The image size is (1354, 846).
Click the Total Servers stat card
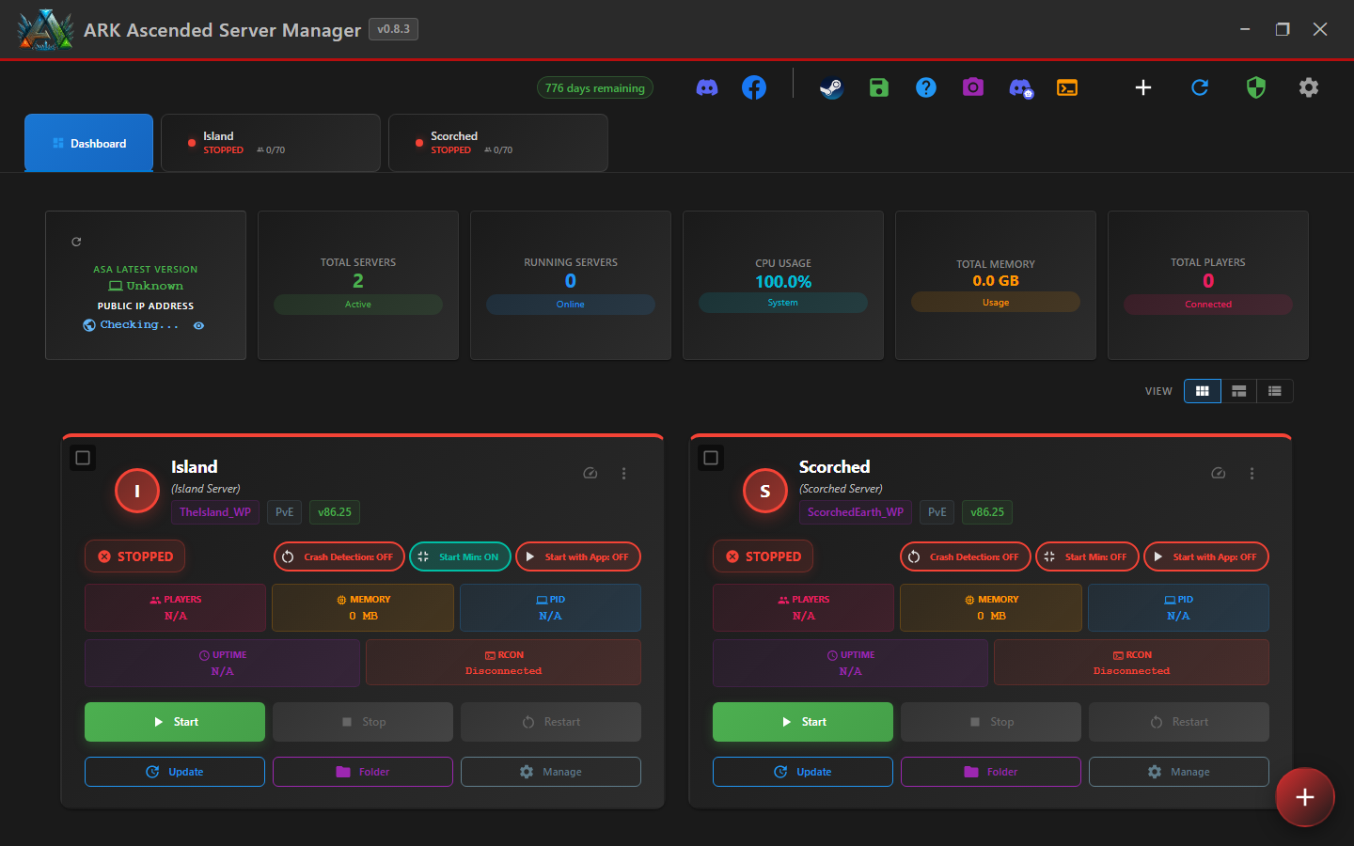358,285
